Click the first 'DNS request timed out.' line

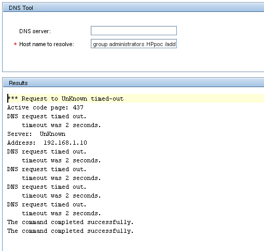[47, 116]
